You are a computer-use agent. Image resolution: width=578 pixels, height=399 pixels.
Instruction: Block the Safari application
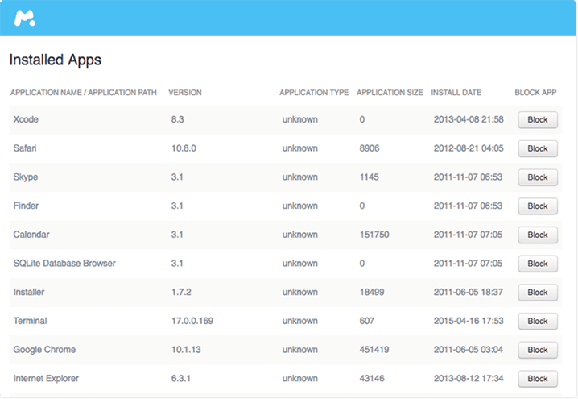[x=538, y=148]
